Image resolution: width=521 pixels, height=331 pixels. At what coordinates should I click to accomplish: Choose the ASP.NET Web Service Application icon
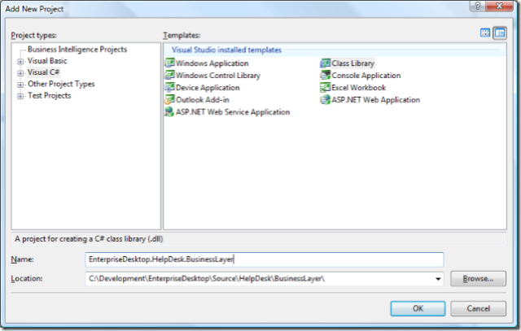(x=169, y=111)
